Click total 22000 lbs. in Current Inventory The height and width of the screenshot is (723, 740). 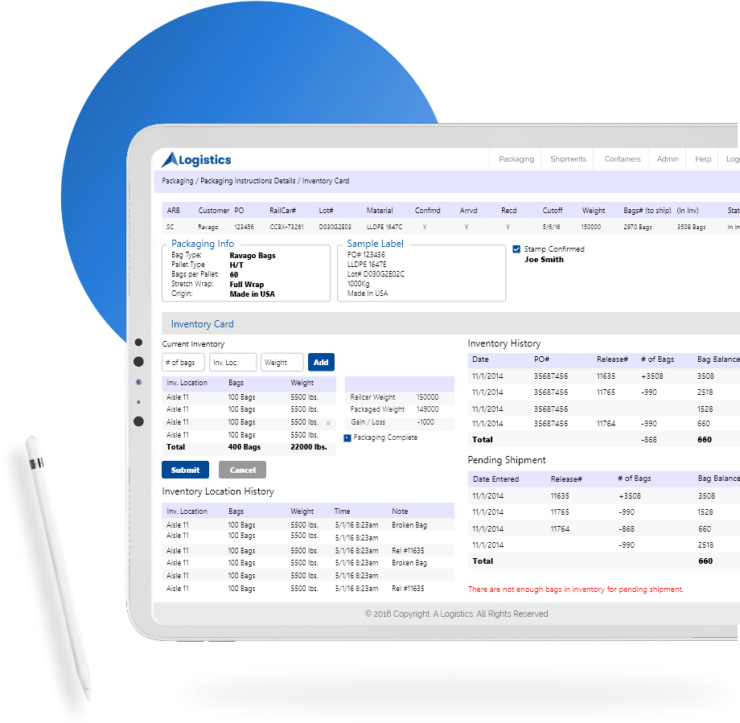309,447
